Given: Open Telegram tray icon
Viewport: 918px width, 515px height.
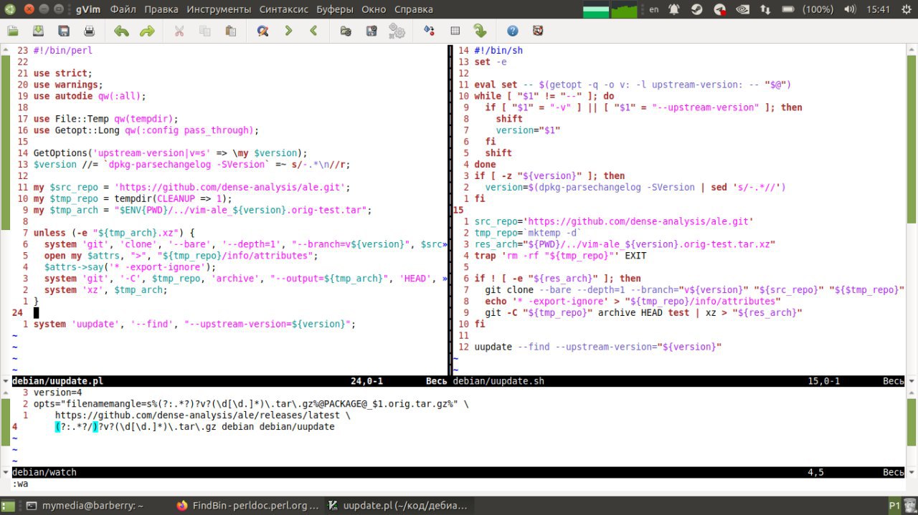Looking at the screenshot, I should 719,9.
